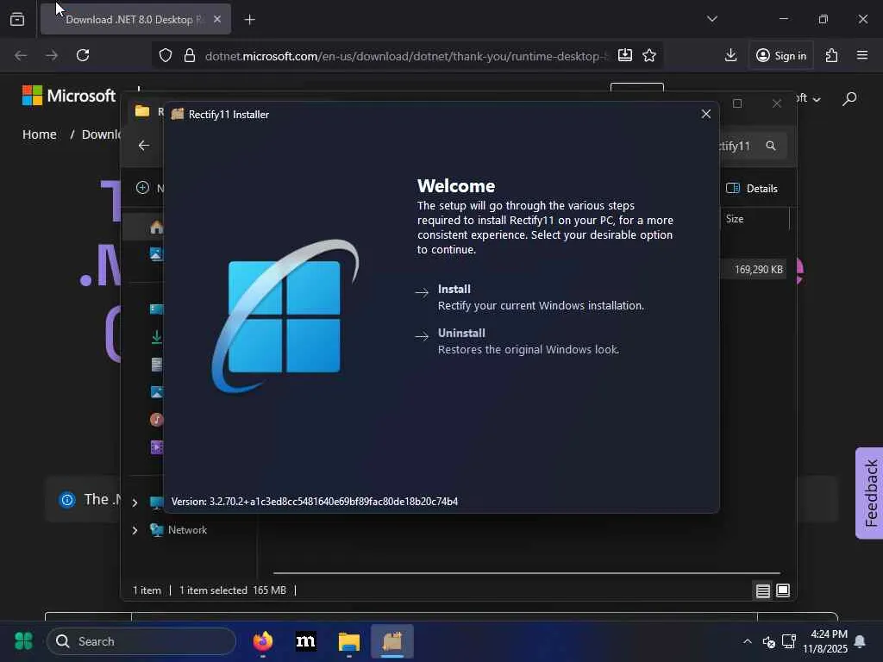883x662 pixels.
Task: Open Firefox downloads panel
Action: pyautogui.click(x=731, y=55)
